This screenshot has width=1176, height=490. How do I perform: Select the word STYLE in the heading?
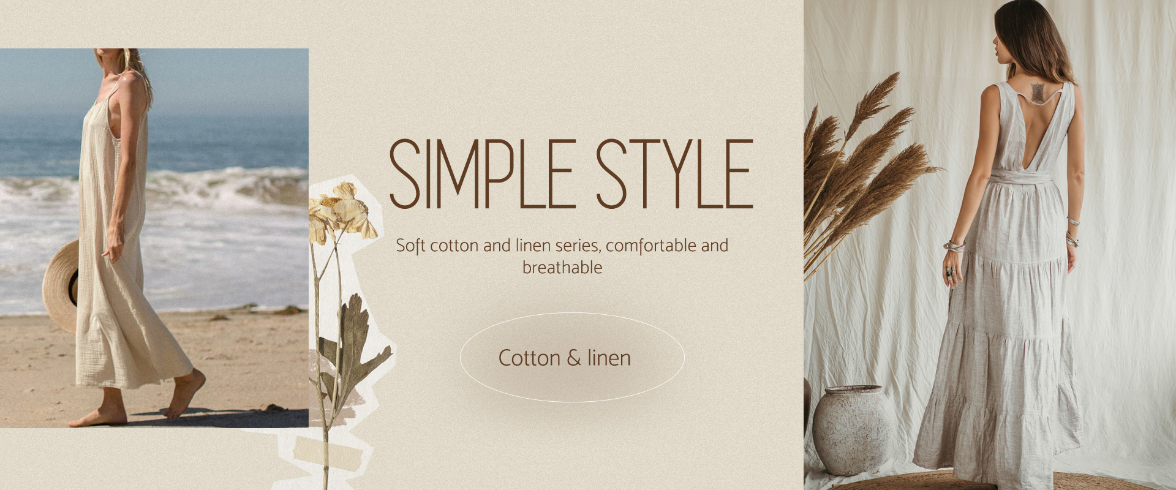click(x=674, y=174)
